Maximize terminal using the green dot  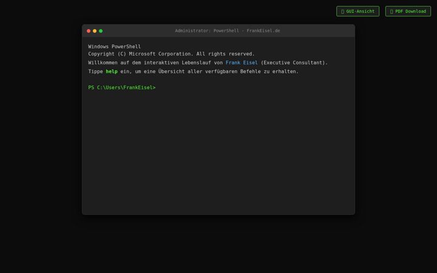101,31
